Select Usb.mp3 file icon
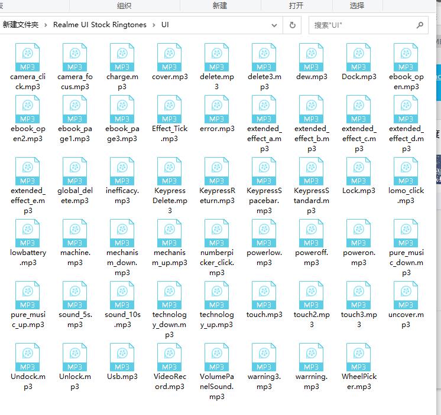 pos(122,357)
